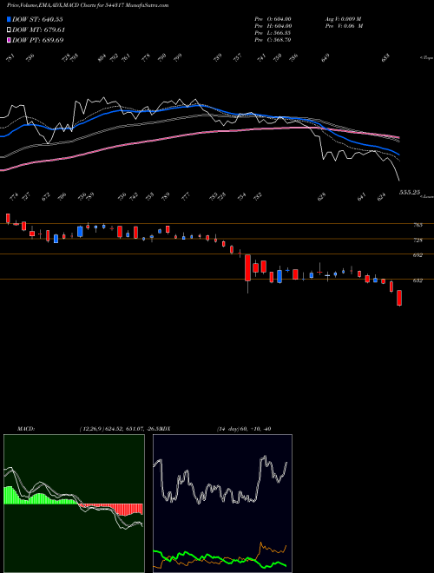Click the 'DOW ST: 640.55' label
Screen dimensions: 434x573
point(37,19)
